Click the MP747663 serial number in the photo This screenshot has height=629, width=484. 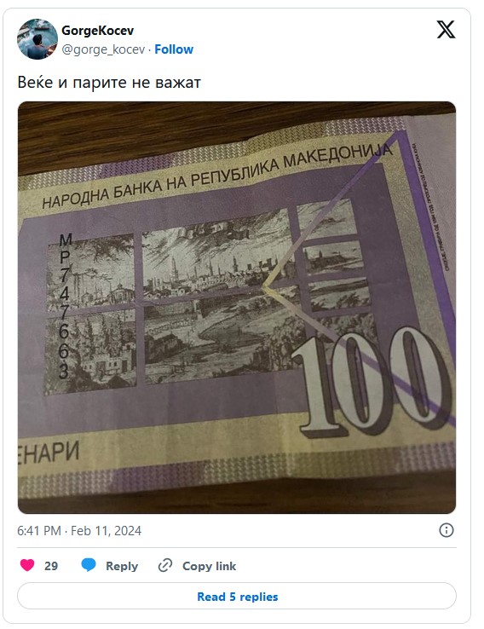[x=64, y=307]
